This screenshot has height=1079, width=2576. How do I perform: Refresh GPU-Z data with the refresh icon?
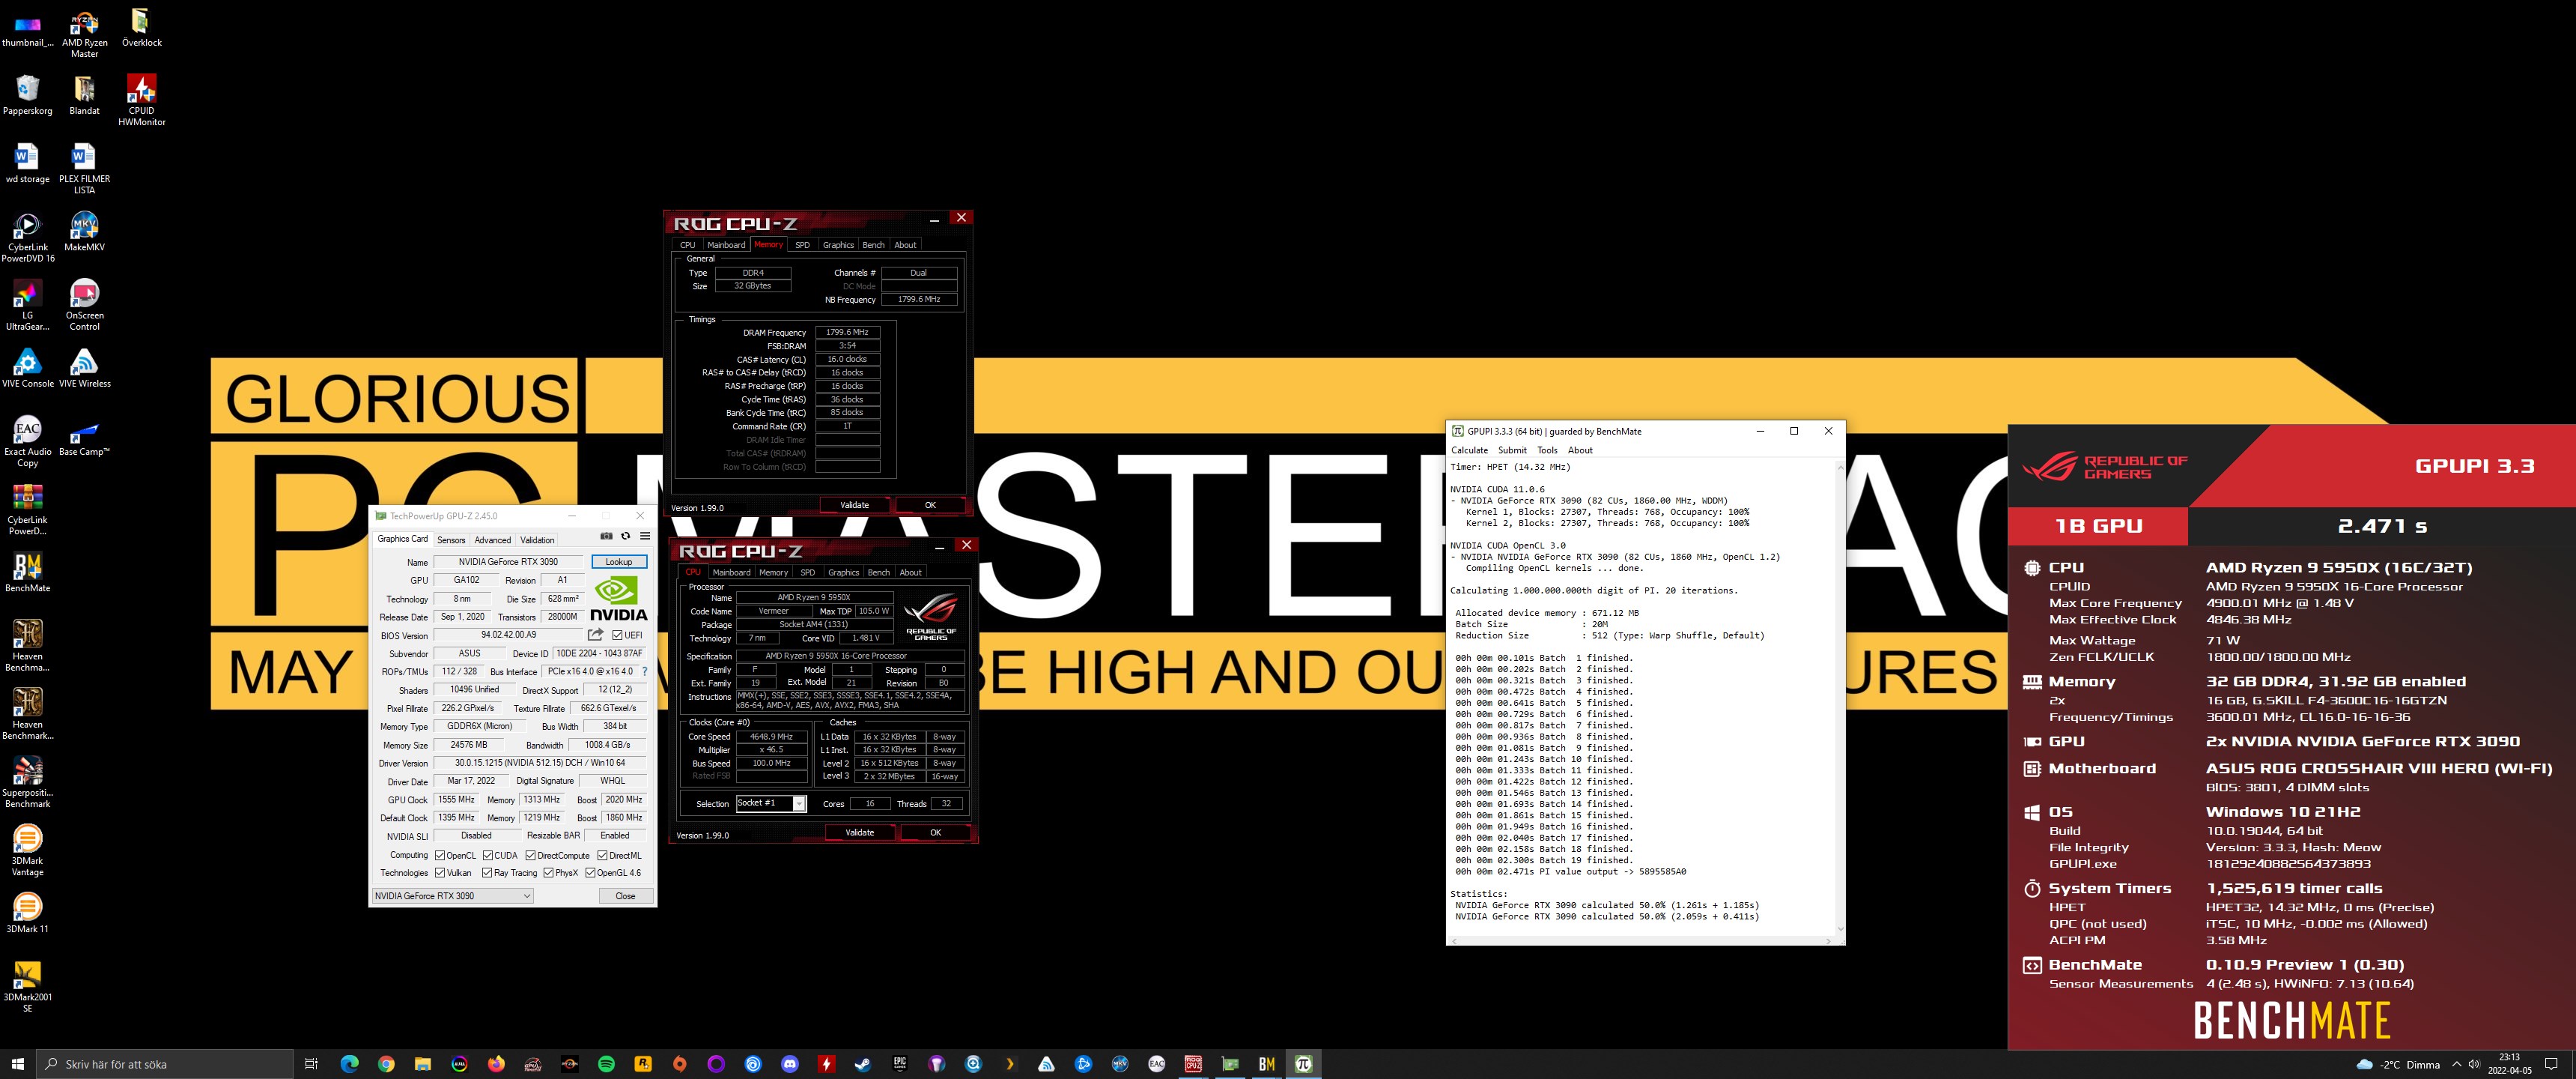626,537
